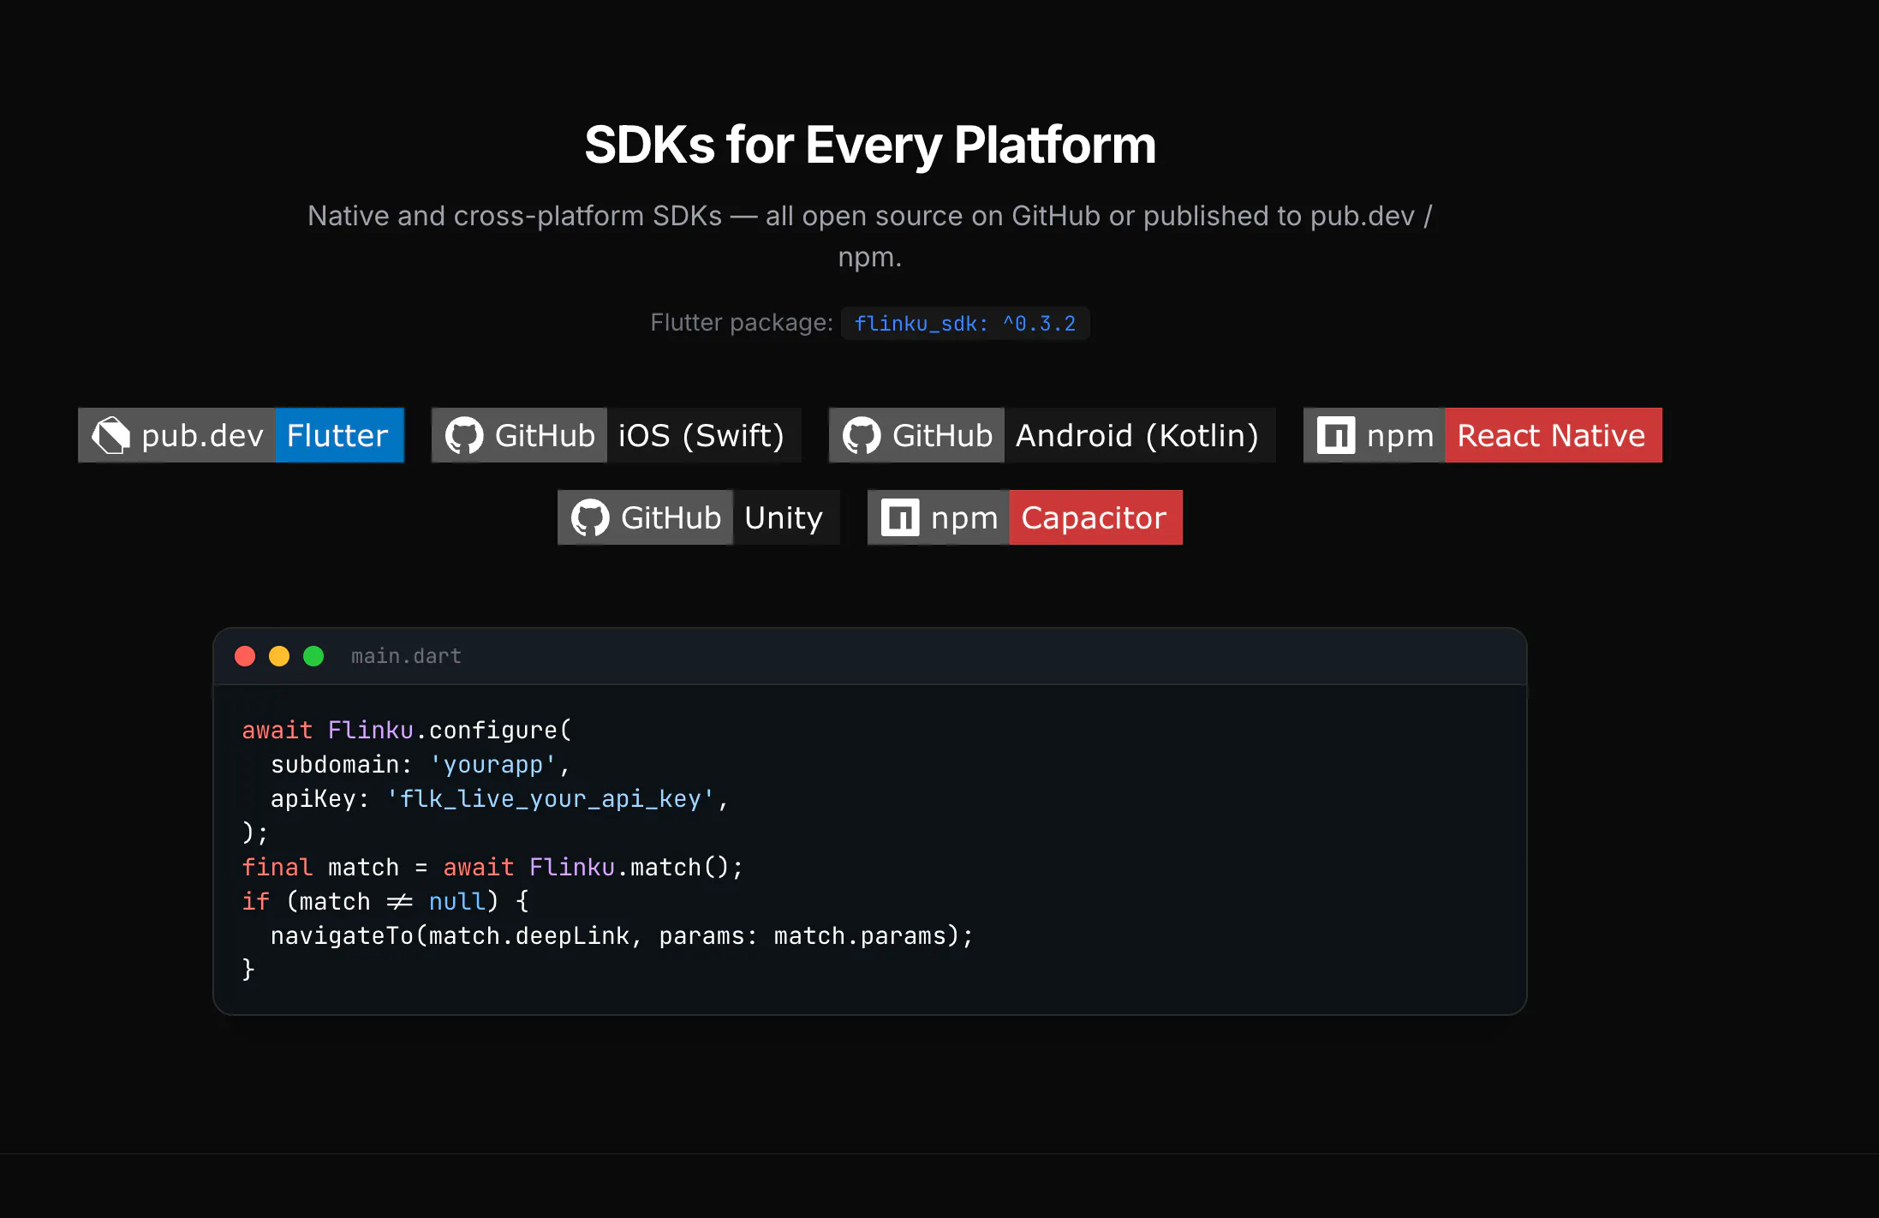
Task: Click the npm logo in the Capacitor badge
Action: pyautogui.click(x=900, y=517)
